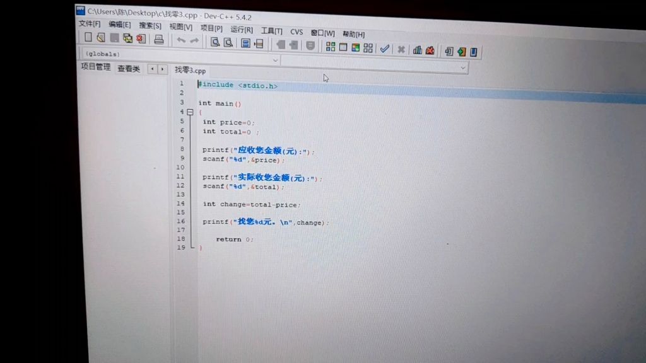
Task: Click the green arrow toolbar icon
Action: (x=461, y=52)
